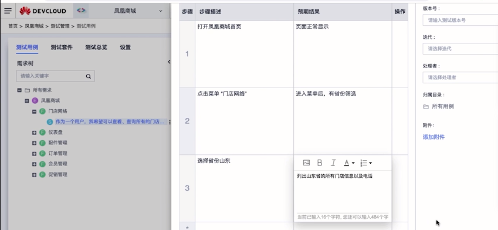Click step 1 expected result 页面正常显示
498x230 pixels.
click(x=312, y=26)
